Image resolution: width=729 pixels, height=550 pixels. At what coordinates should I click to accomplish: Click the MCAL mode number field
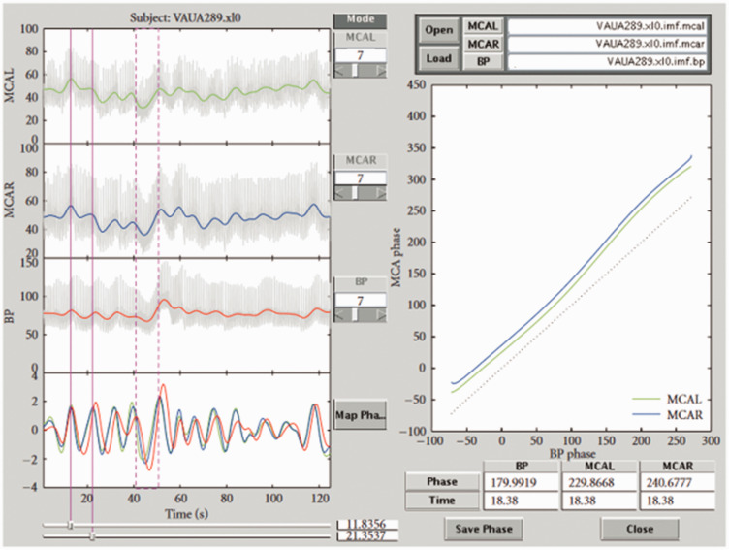360,55
